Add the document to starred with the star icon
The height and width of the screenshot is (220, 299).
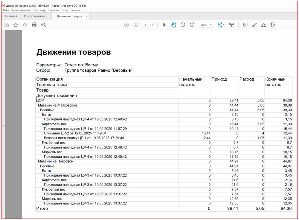coord(16,25)
